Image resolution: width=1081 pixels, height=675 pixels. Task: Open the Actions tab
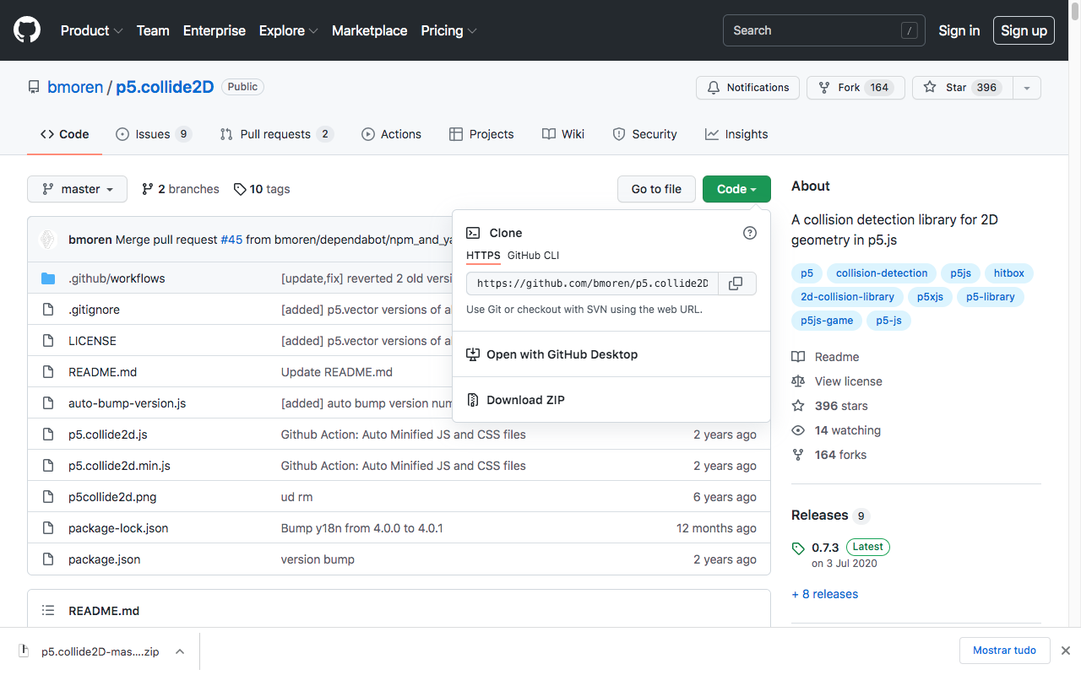coord(392,134)
